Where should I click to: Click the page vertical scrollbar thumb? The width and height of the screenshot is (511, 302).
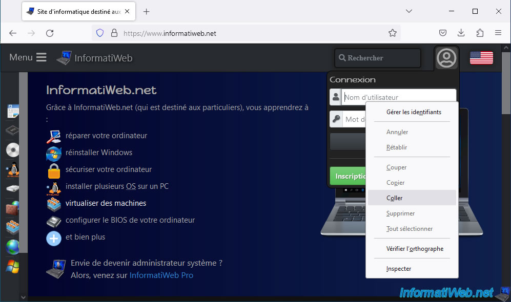click(x=506, y=83)
